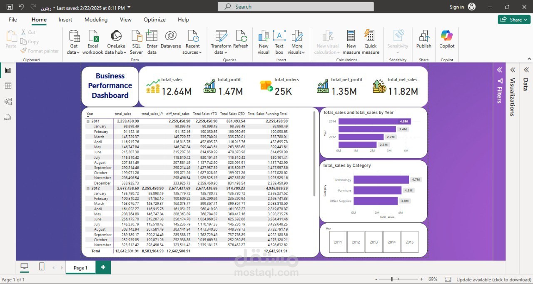Open the Get data dropdown
Viewport: 533px width, 284px height.
click(x=74, y=40)
